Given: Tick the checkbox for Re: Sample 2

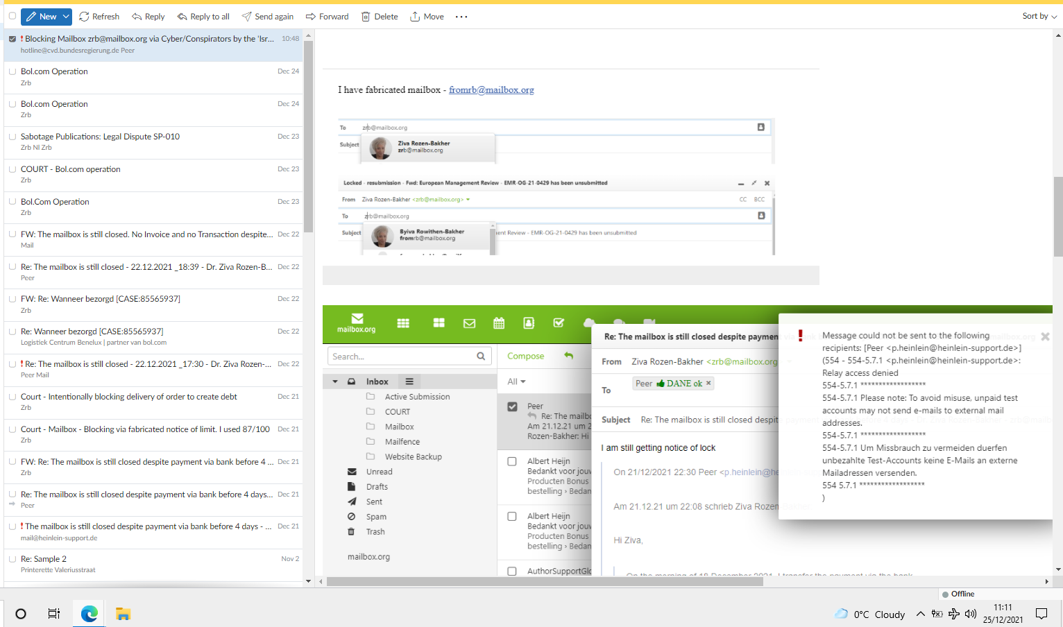Looking at the screenshot, I should (12, 559).
